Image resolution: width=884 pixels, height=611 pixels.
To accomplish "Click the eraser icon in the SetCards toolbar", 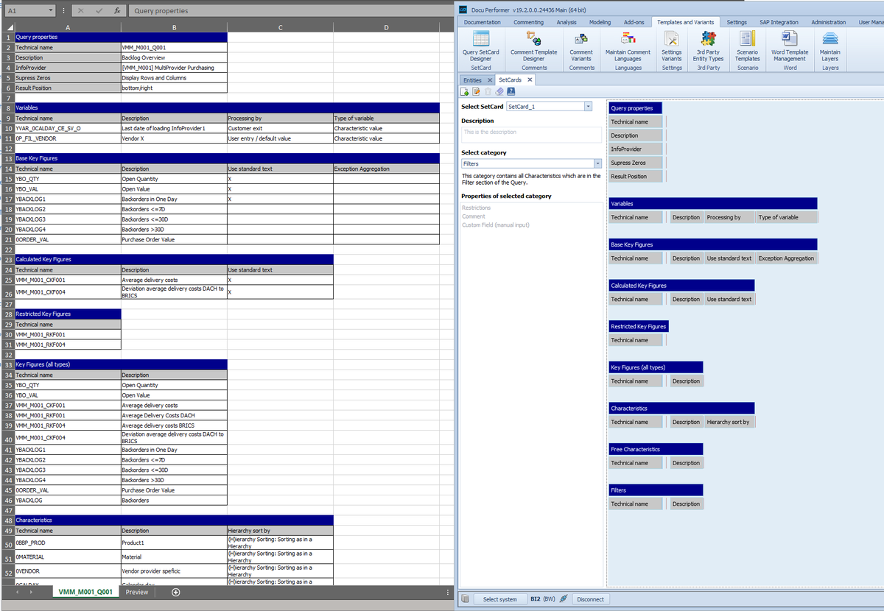I will 499,91.
